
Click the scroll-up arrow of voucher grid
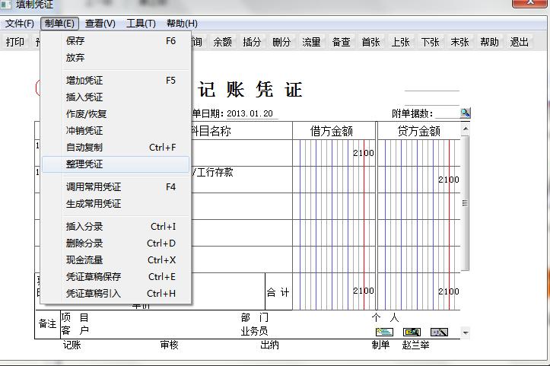tap(466, 129)
